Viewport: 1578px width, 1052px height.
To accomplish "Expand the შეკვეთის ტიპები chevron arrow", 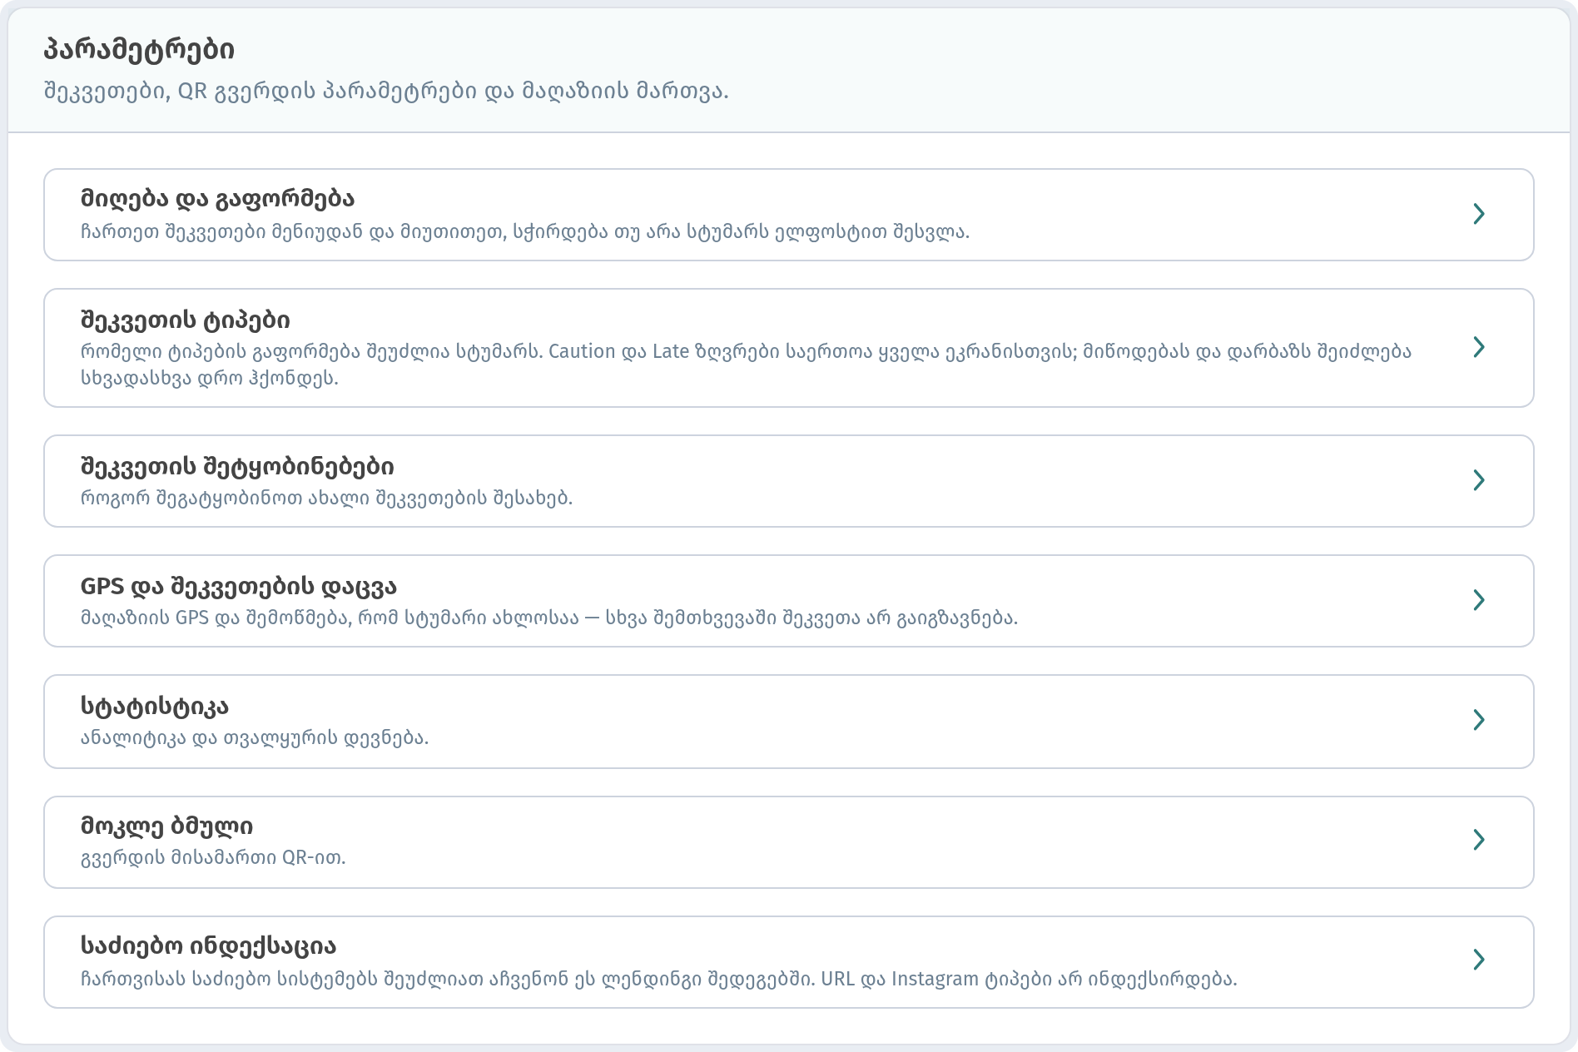I will tap(1478, 347).
